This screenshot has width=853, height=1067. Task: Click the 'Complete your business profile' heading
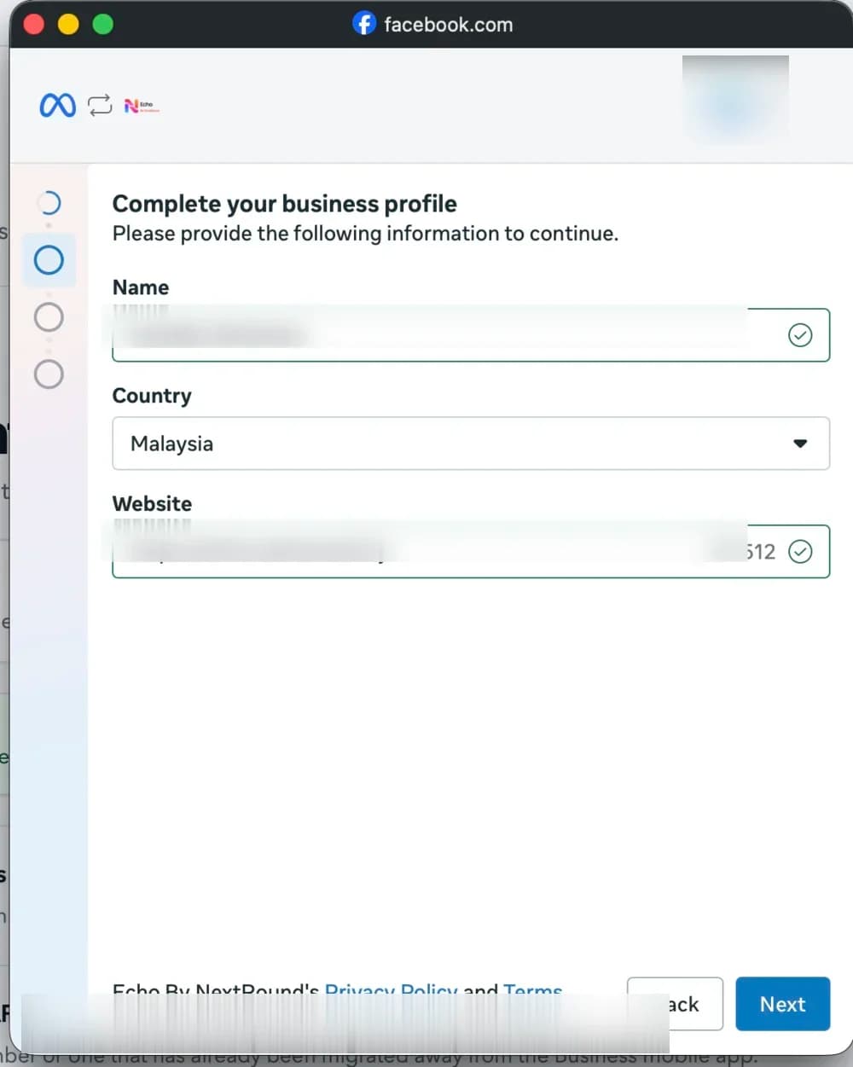coord(285,204)
